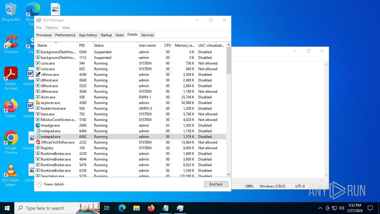Open Microsoft Edge from the taskbar
This screenshot has width=380, height=214.
point(122,208)
